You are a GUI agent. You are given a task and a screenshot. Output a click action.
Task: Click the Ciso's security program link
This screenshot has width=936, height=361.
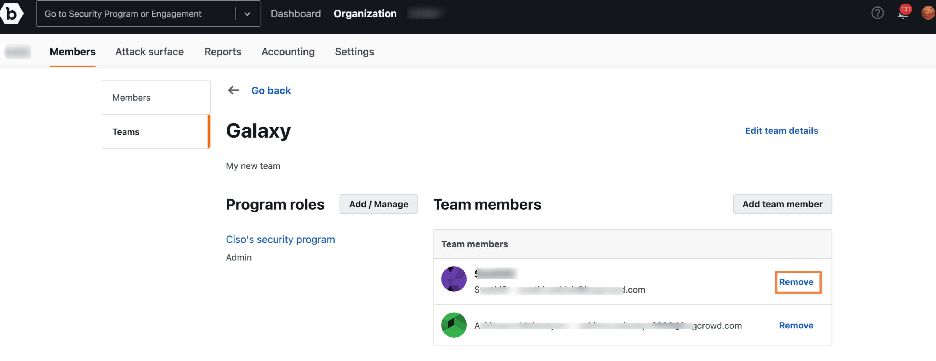[280, 239]
